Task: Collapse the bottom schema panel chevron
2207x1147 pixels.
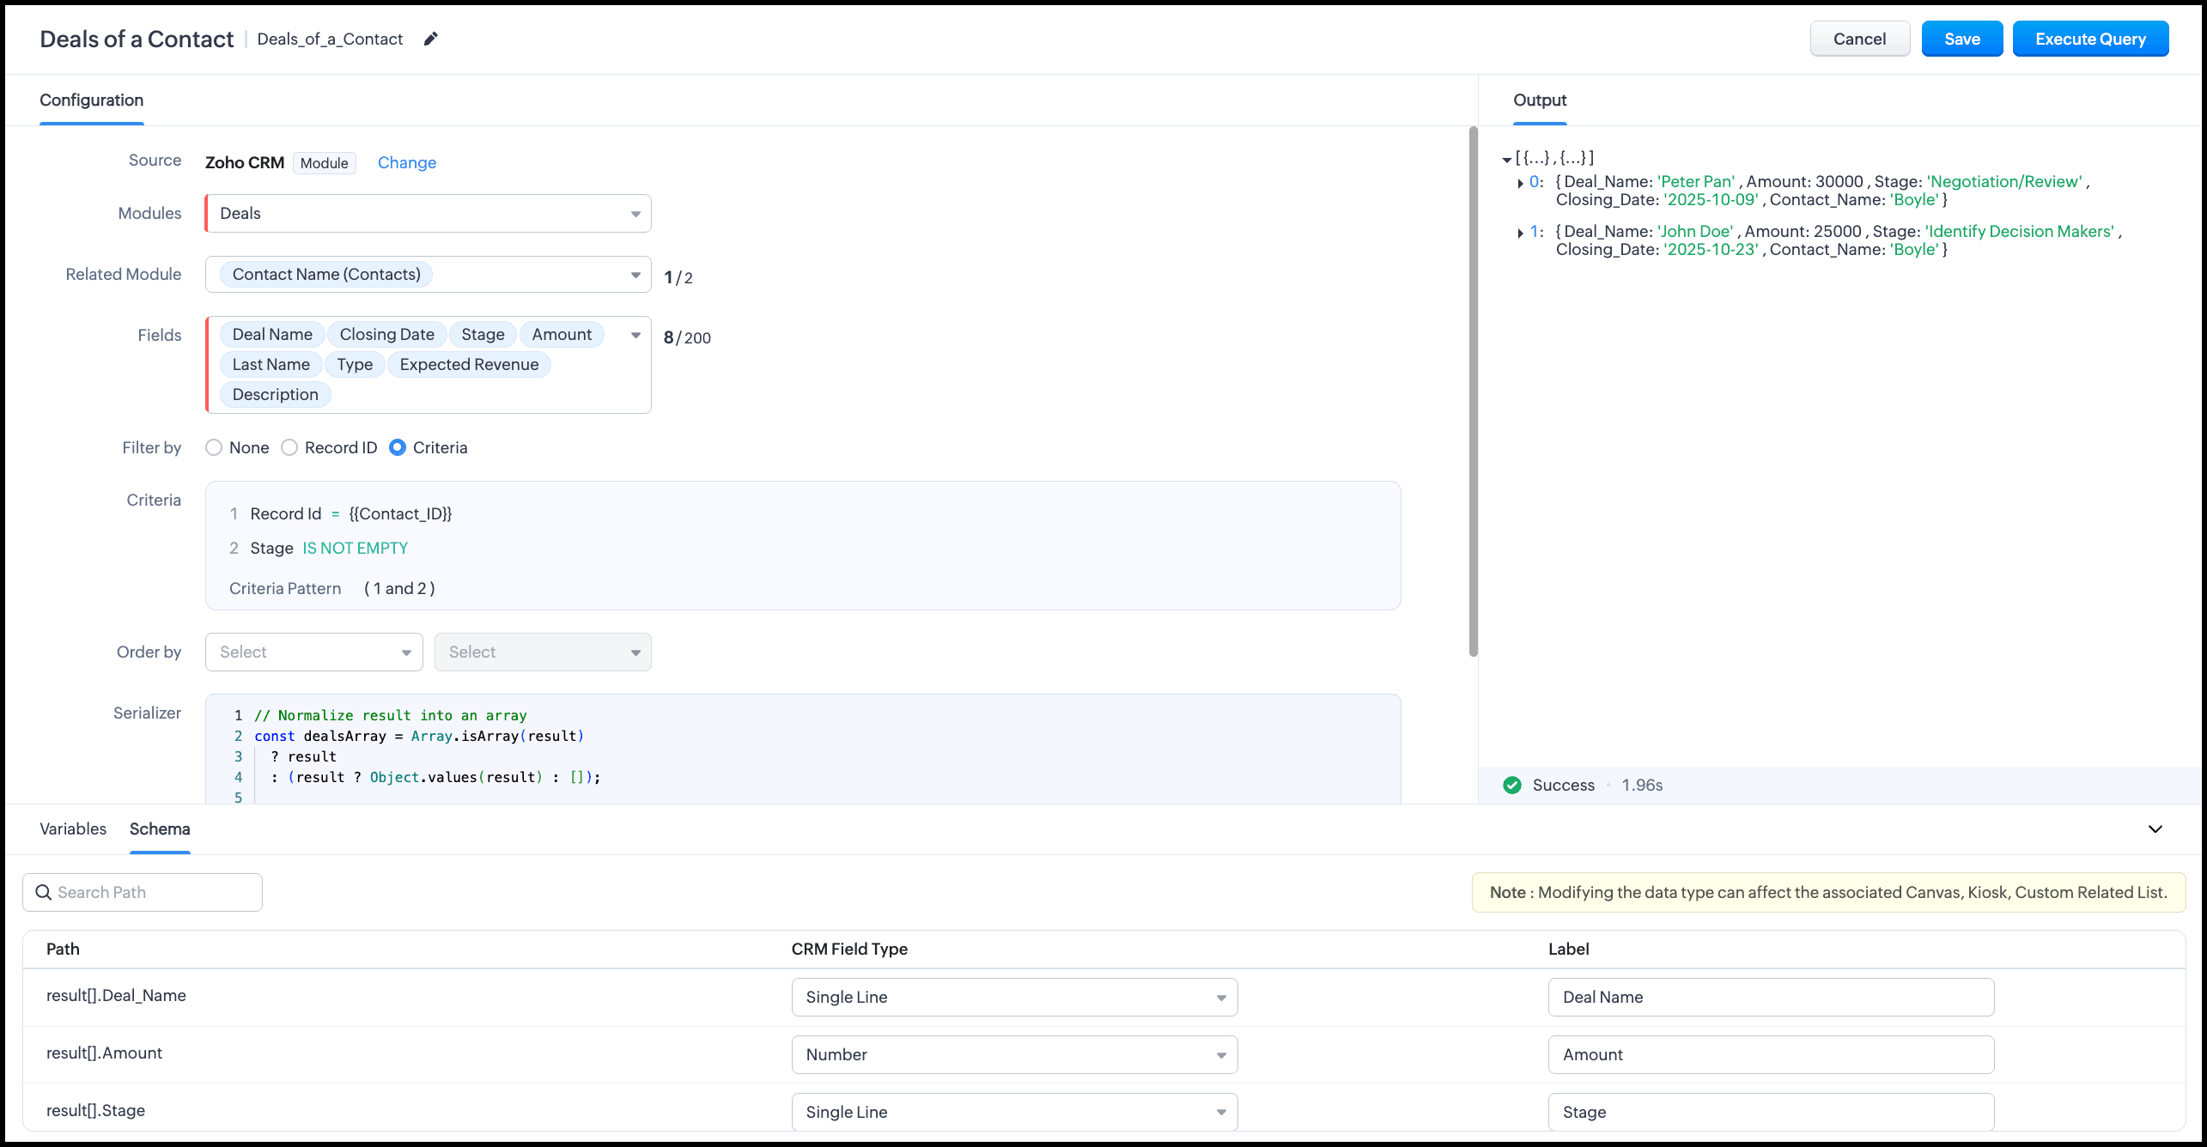Action: pos(2155,828)
